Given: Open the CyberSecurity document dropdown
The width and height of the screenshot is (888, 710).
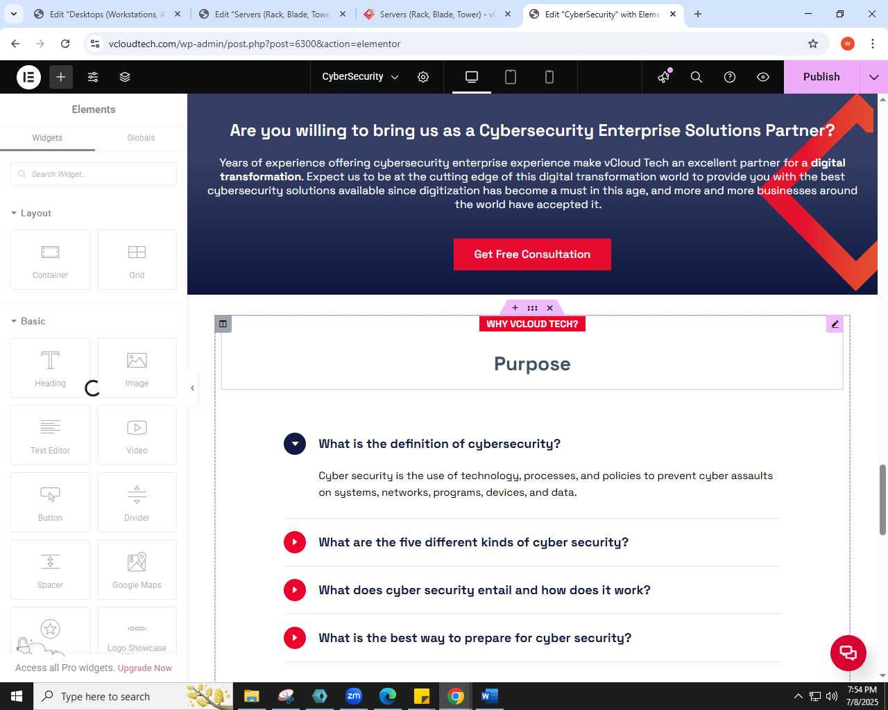Looking at the screenshot, I should 360,77.
